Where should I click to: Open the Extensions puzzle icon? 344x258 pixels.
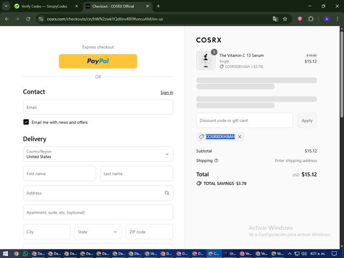[311, 19]
